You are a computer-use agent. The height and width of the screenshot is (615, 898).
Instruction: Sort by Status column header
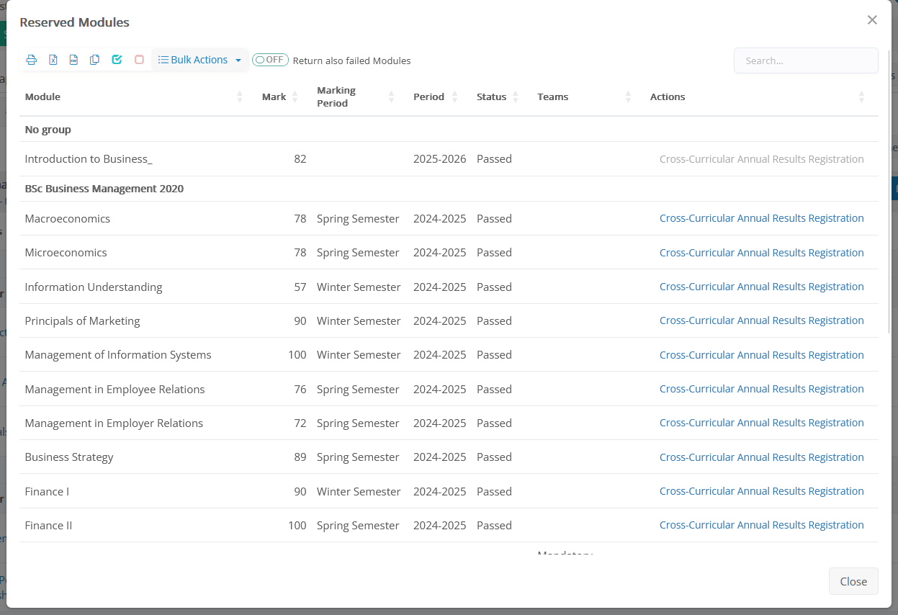pyautogui.click(x=491, y=96)
